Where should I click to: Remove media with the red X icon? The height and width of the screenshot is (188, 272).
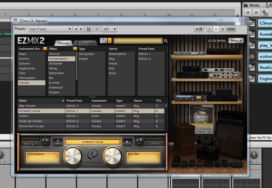256,13
